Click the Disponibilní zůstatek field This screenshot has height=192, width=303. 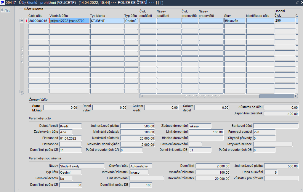point(281,114)
